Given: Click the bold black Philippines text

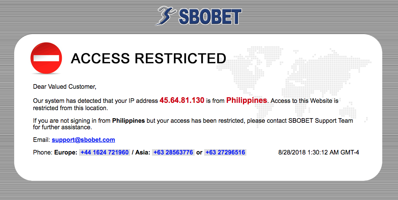Looking at the screenshot, I should 128,121.
